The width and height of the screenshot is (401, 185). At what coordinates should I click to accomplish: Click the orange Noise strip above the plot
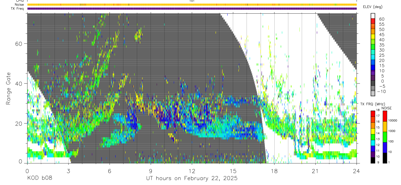[192, 5]
